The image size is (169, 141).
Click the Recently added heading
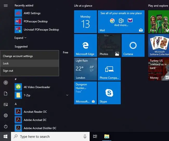[x=24, y=5]
